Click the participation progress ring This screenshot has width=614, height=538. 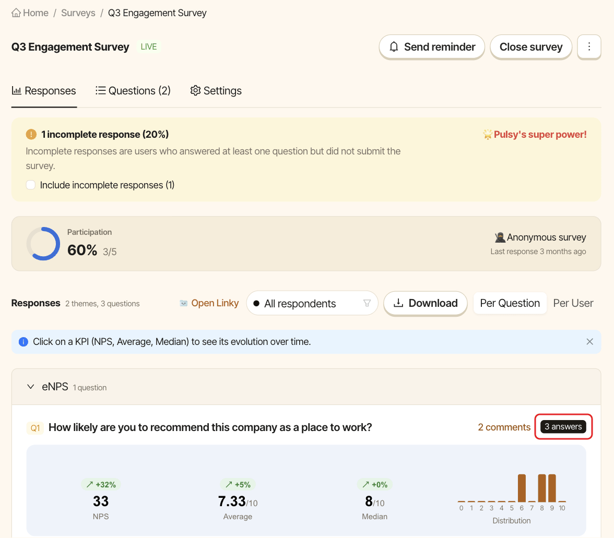click(x=43, y=244)
